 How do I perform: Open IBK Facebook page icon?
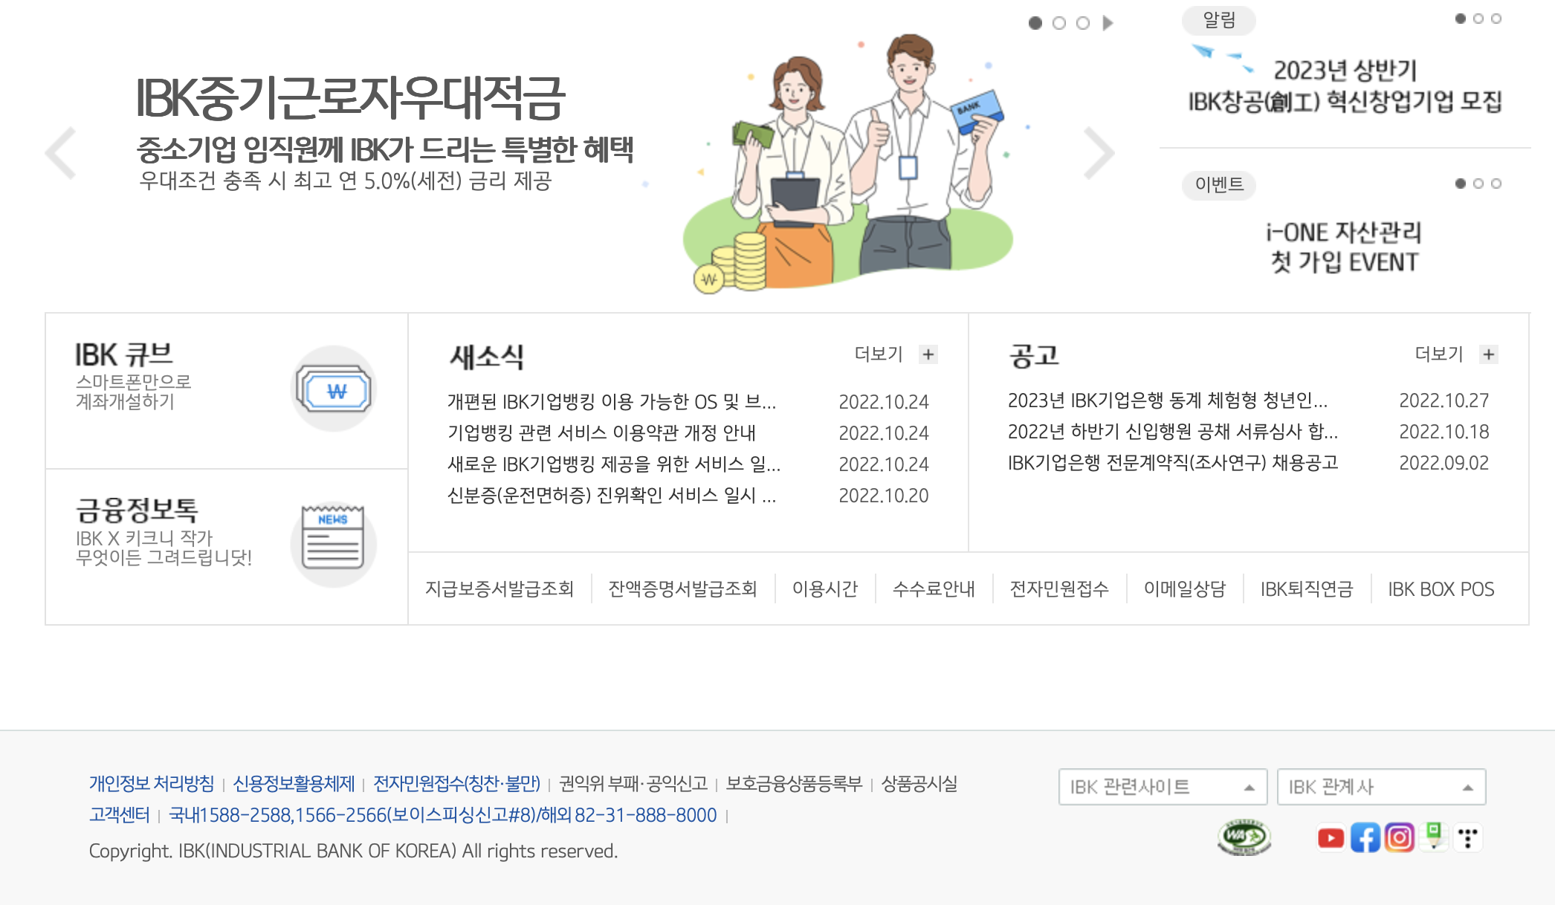[x=1365, y=838]
